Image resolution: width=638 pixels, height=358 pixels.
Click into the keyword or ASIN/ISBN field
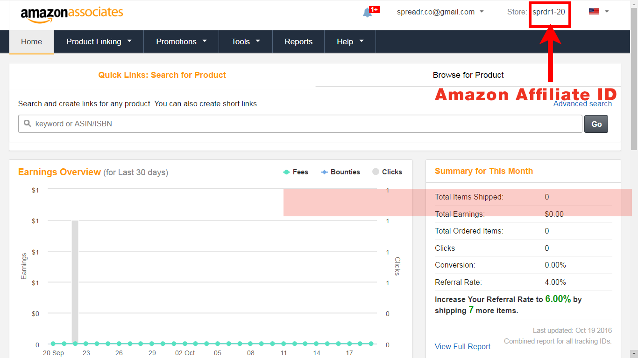300,124
